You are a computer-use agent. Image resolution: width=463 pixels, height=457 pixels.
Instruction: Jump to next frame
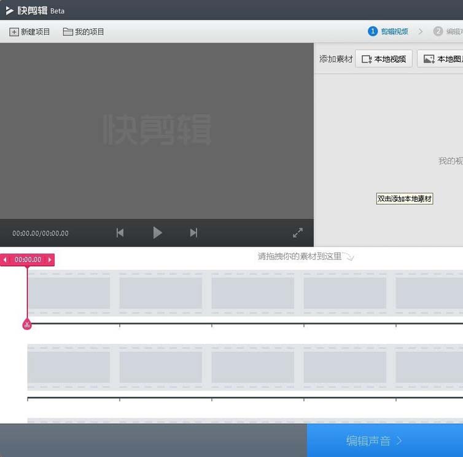[x=193, y=232]
